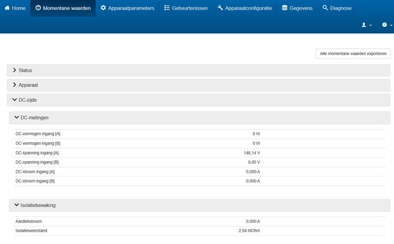
Task: Click the Gegevens database icon
Action: [285, 8]
